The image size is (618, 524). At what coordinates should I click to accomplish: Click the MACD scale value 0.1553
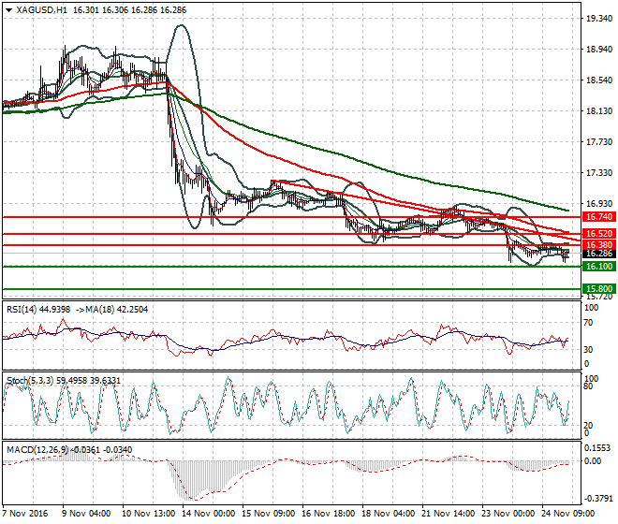[597, 448]
